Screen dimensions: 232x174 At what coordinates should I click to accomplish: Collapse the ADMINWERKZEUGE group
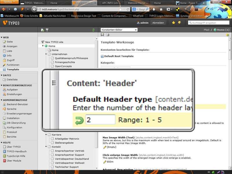pyautogui.click(x=1, y=100)
